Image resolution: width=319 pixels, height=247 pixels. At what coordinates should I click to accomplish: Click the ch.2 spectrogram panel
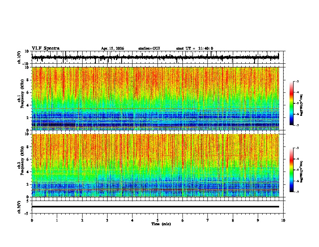[155, 165]
